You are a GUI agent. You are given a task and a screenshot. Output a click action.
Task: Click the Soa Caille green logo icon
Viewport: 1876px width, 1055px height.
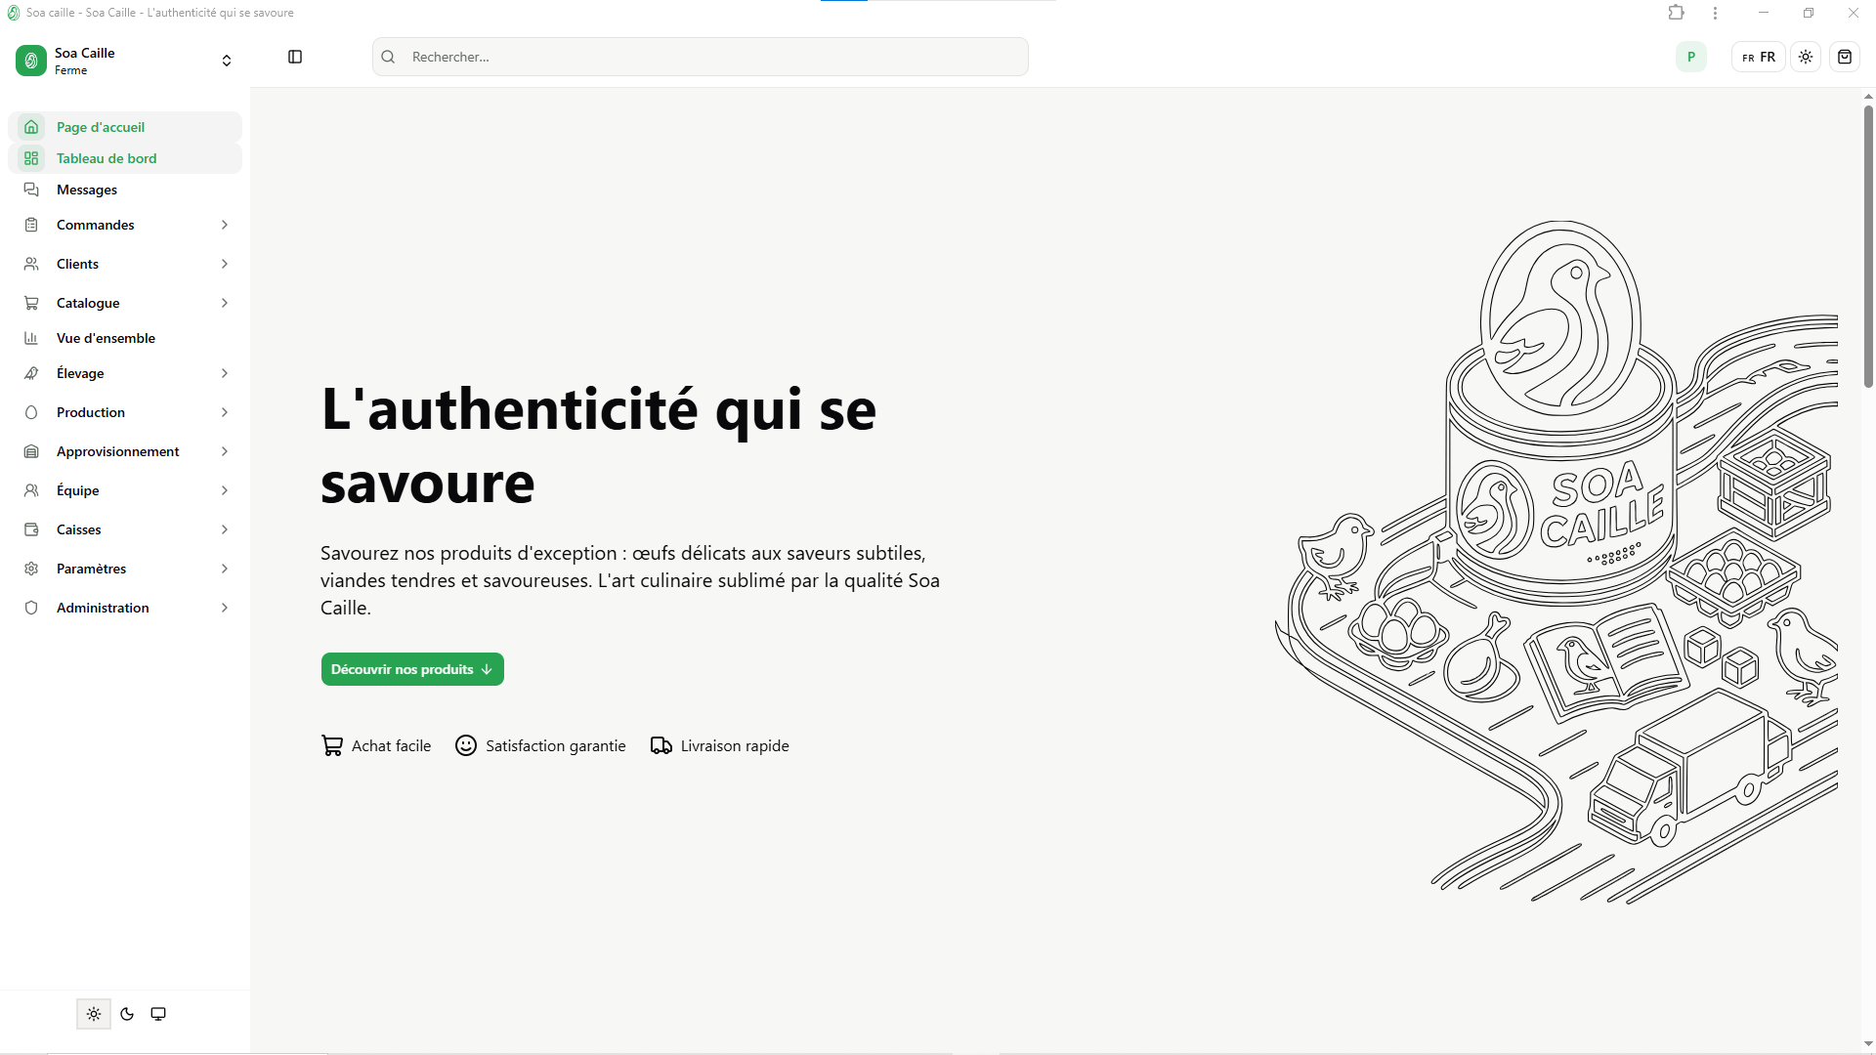pyautogui.click(x=31, y=61)
